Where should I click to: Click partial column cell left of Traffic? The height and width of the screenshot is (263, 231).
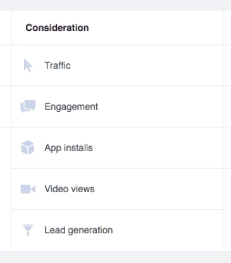[x=6, y=65]
